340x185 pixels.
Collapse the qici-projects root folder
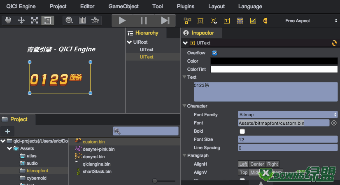coord(3,141)
